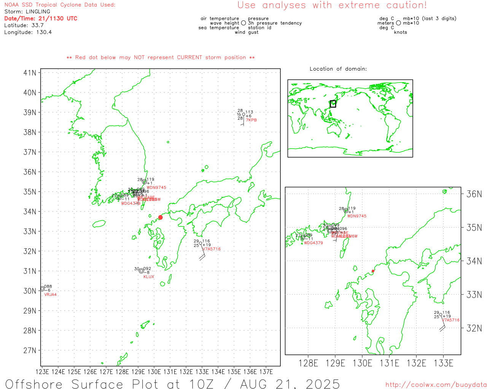Click the 'sea temperature' legend label
Image resolution: width=487 pixels, height=389 pixels.
click(219, 27)
